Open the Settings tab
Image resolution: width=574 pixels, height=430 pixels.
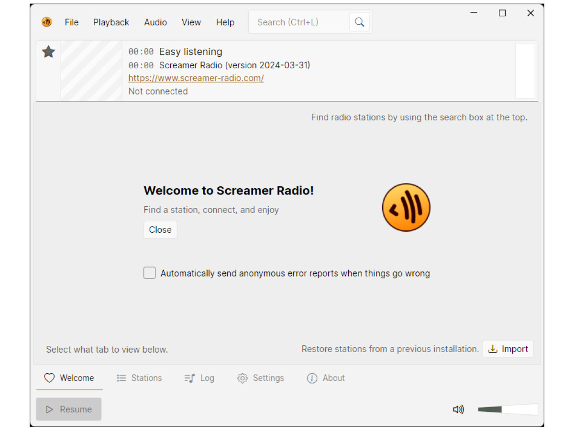point(261,378)
